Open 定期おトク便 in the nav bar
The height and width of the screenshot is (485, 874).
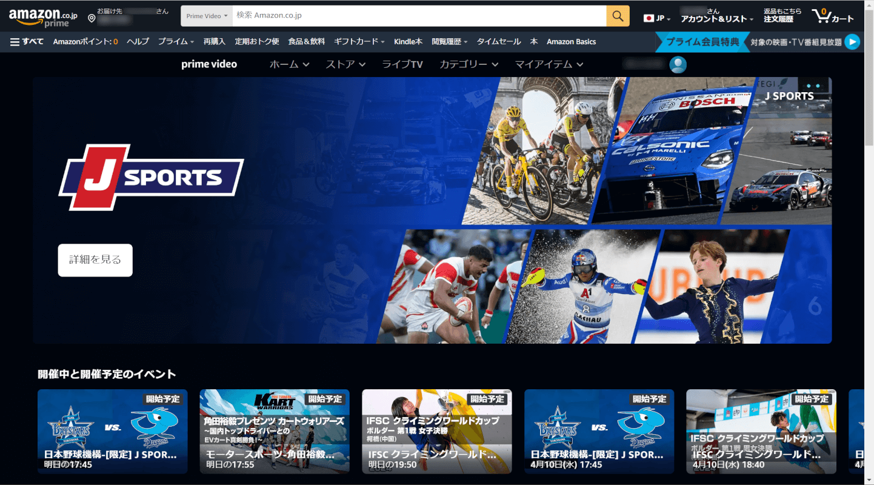click(x=257, y=42)
